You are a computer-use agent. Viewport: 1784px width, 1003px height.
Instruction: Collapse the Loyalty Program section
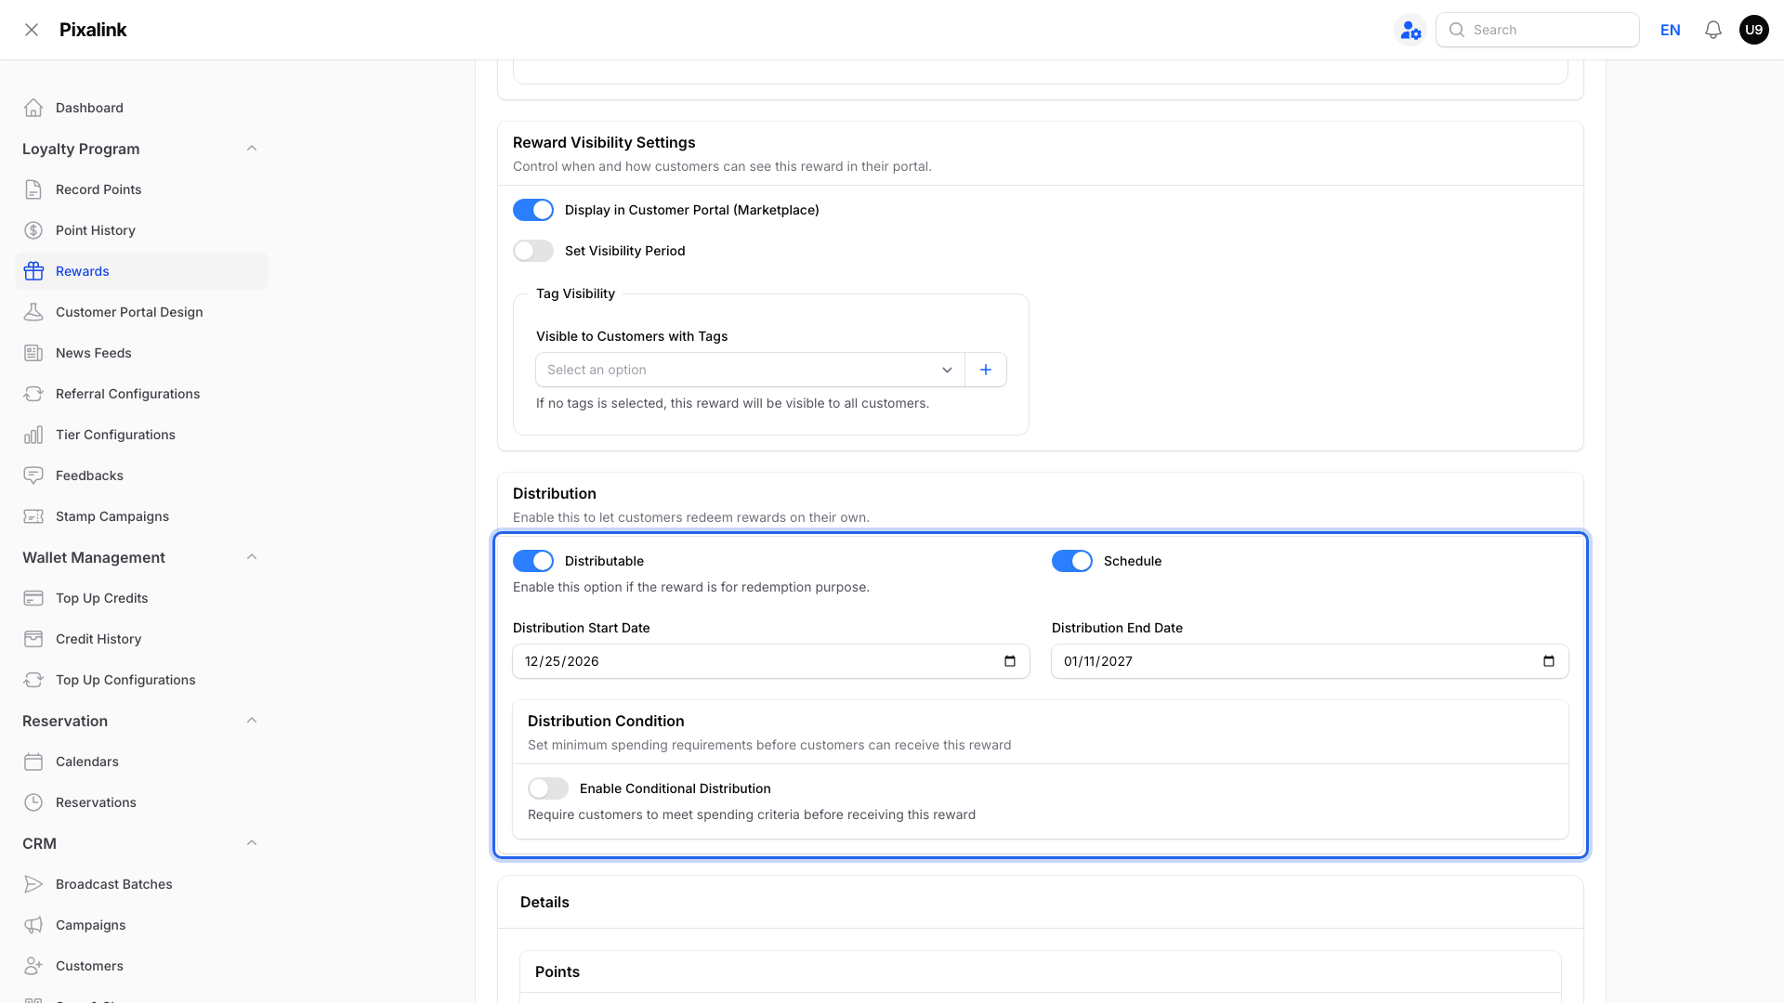252,149
